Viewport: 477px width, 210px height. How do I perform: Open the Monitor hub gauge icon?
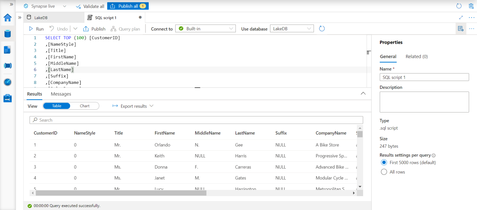pyautogui.click(x=7, y=82)
